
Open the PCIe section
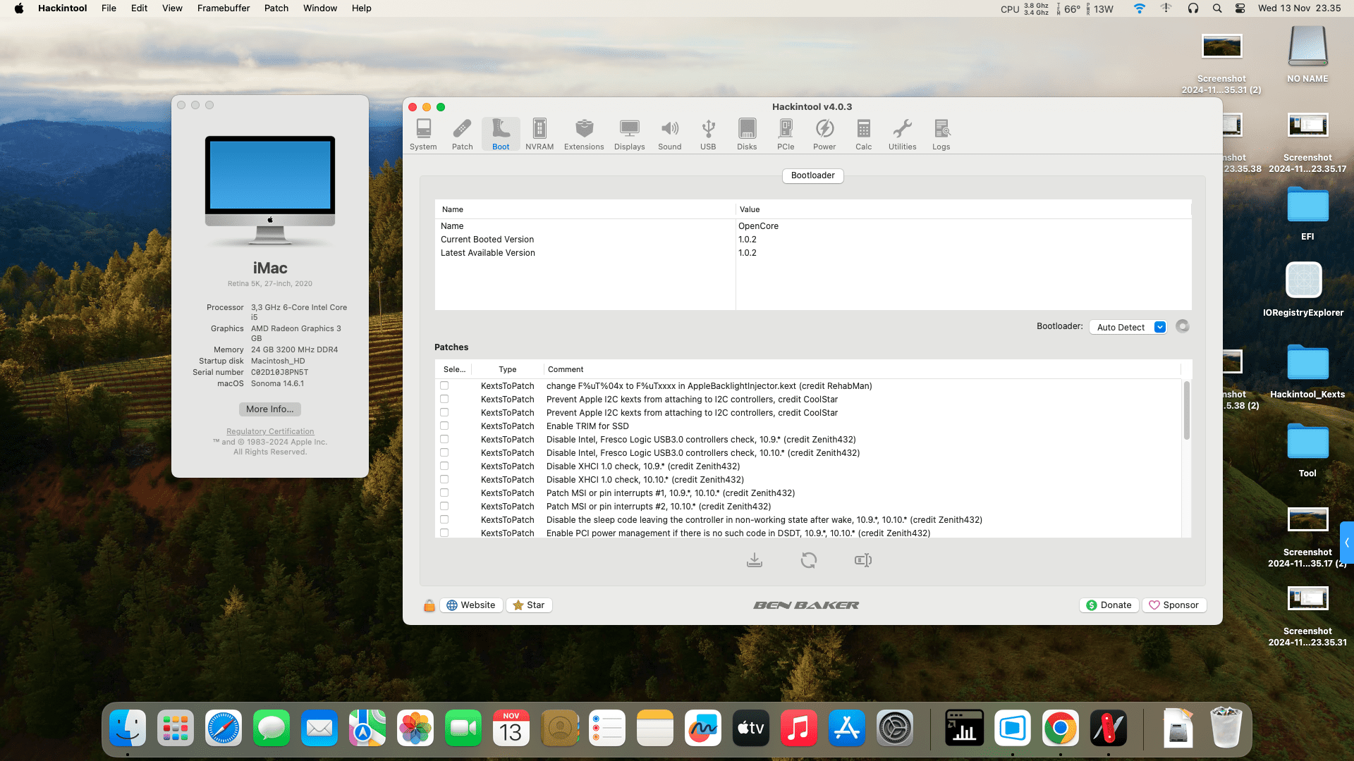pos(785,134)
